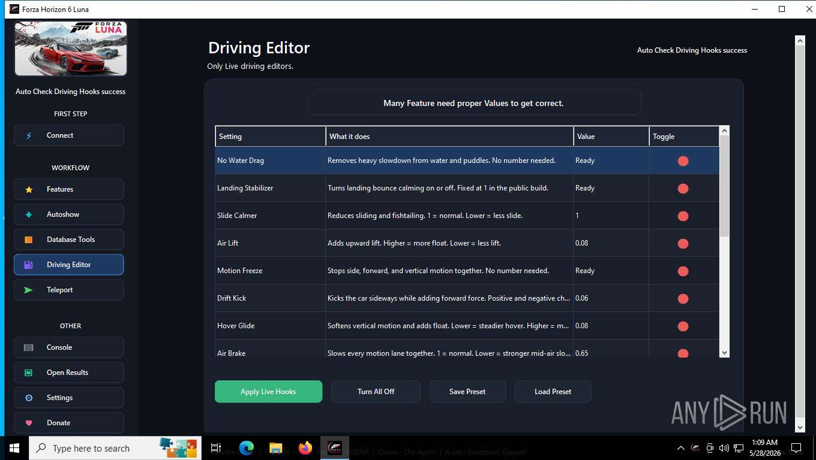This screenshot has height=460, width=816.
Task: Open the notification center icon
Action: point(796,448)
